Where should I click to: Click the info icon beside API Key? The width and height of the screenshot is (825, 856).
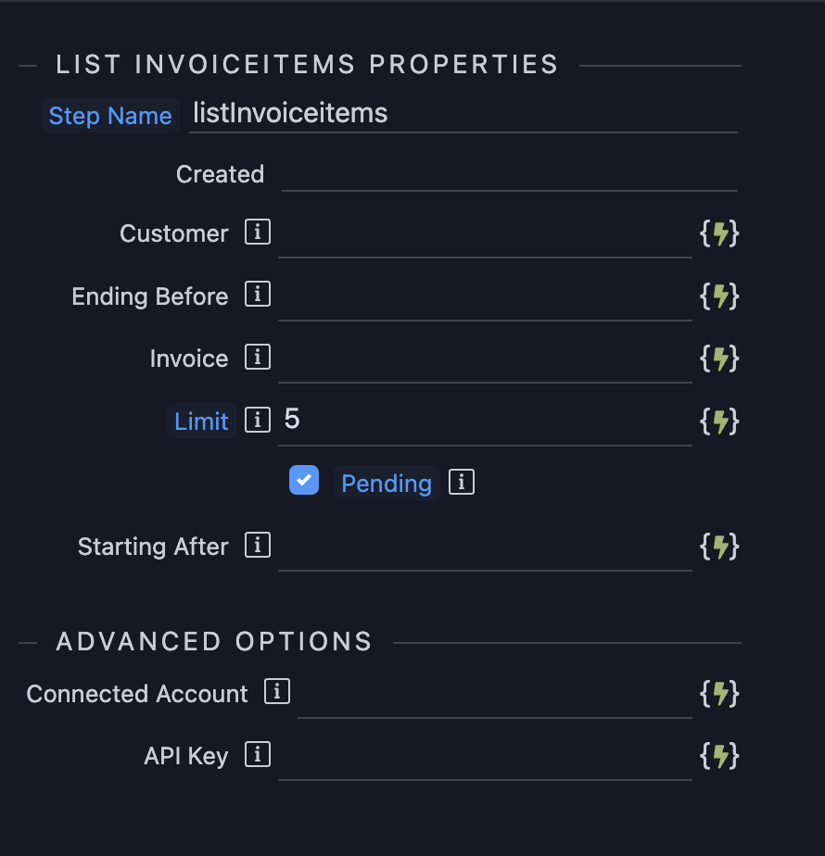[257, 755]
